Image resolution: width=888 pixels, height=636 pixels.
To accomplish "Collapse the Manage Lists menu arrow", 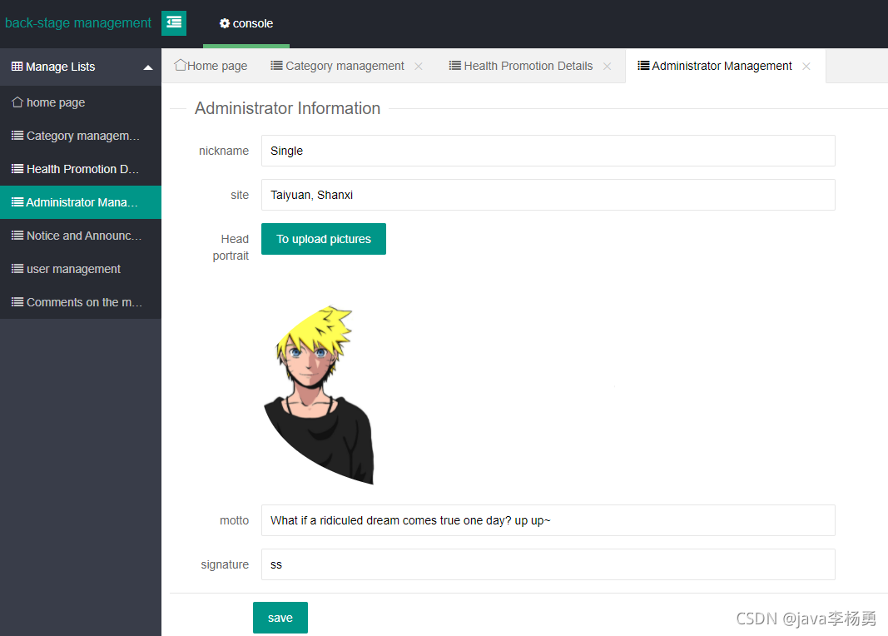I will coord(148,67).
